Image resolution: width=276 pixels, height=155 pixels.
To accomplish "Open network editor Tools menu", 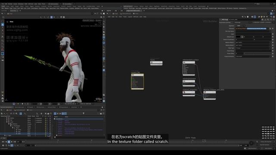I will tap(125, 17).
